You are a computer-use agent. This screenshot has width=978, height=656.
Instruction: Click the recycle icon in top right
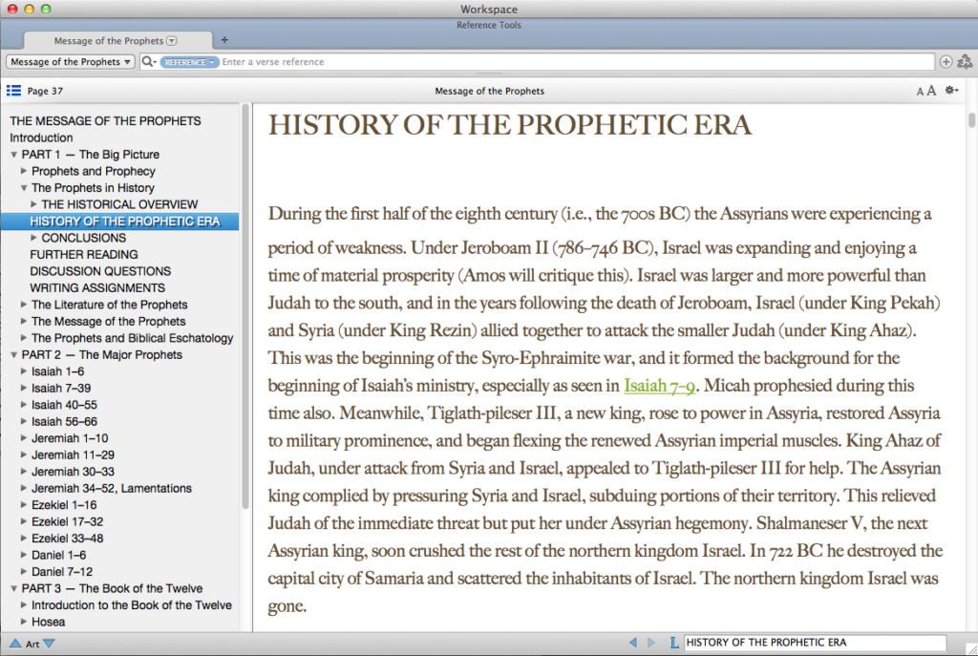pos(965,62)
